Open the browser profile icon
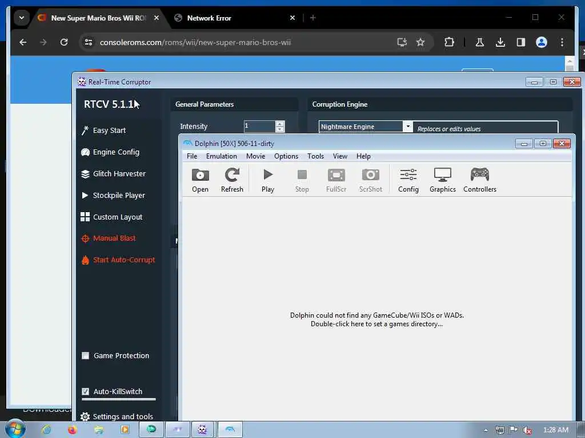This screenshot has height=438, width=585. (542, 42)
